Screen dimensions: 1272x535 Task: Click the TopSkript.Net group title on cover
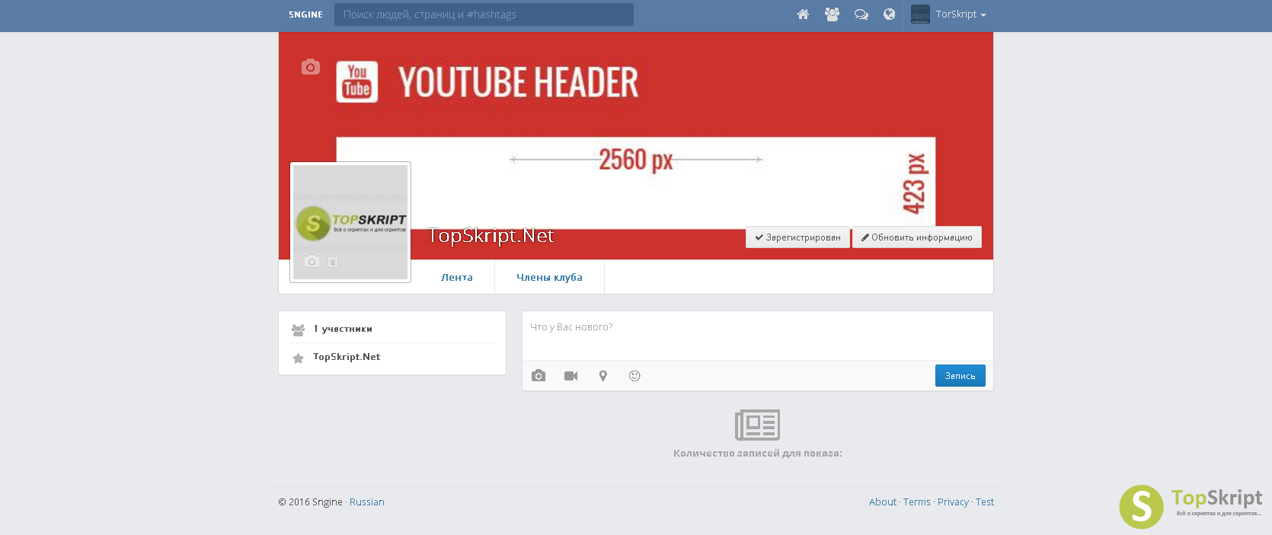click(x=491, y=236)
